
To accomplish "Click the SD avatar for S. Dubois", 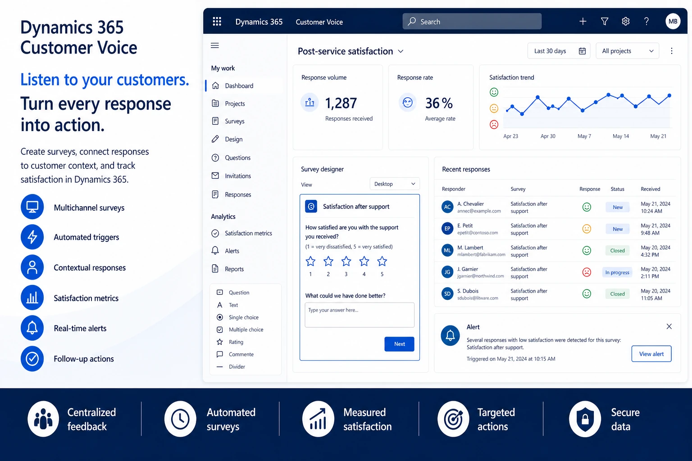I will point(447,294).
